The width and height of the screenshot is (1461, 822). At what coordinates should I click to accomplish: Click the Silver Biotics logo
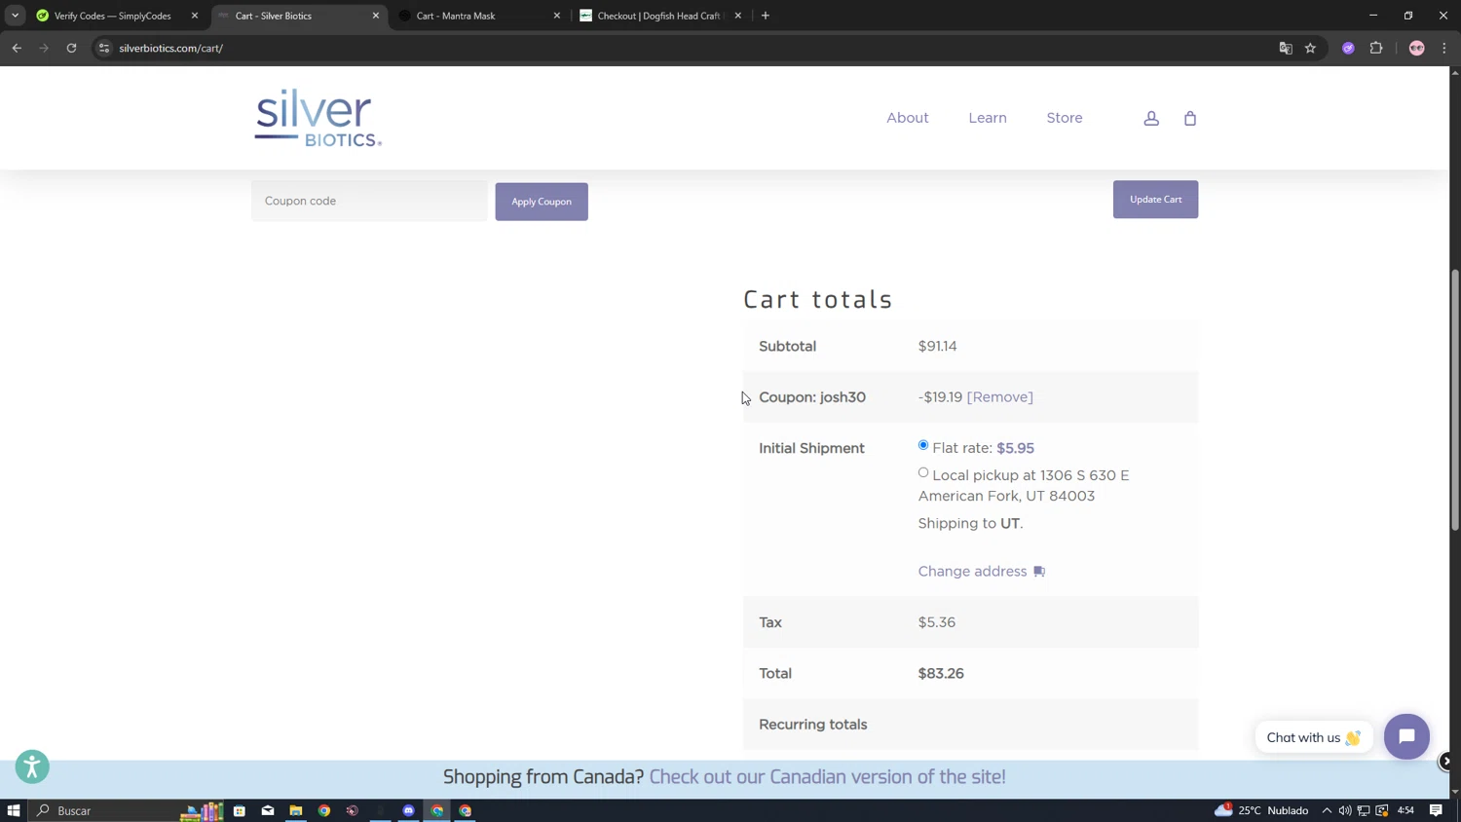pos(318,118)
